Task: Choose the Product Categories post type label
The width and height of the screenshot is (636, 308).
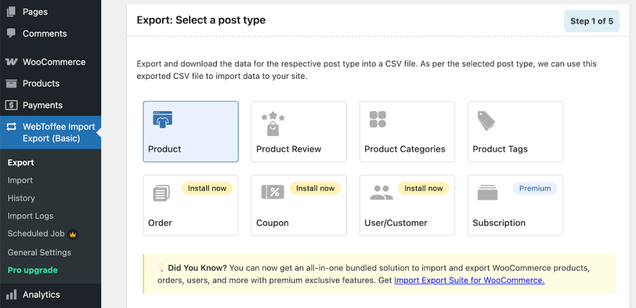Action: pos(405,149)
